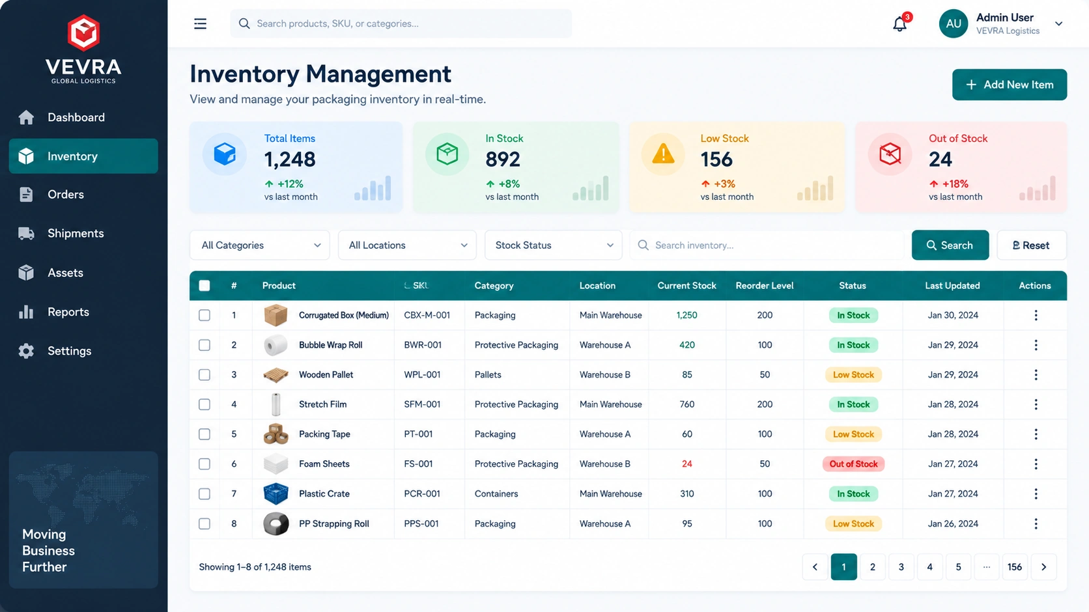
Task: Click the Total Items cube icon
Action: [x=225, y=154]
